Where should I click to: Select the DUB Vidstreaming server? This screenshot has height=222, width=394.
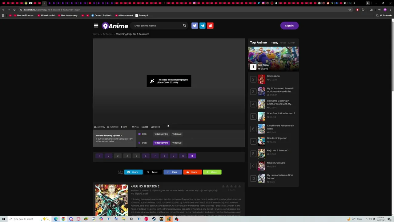[161, 143]
